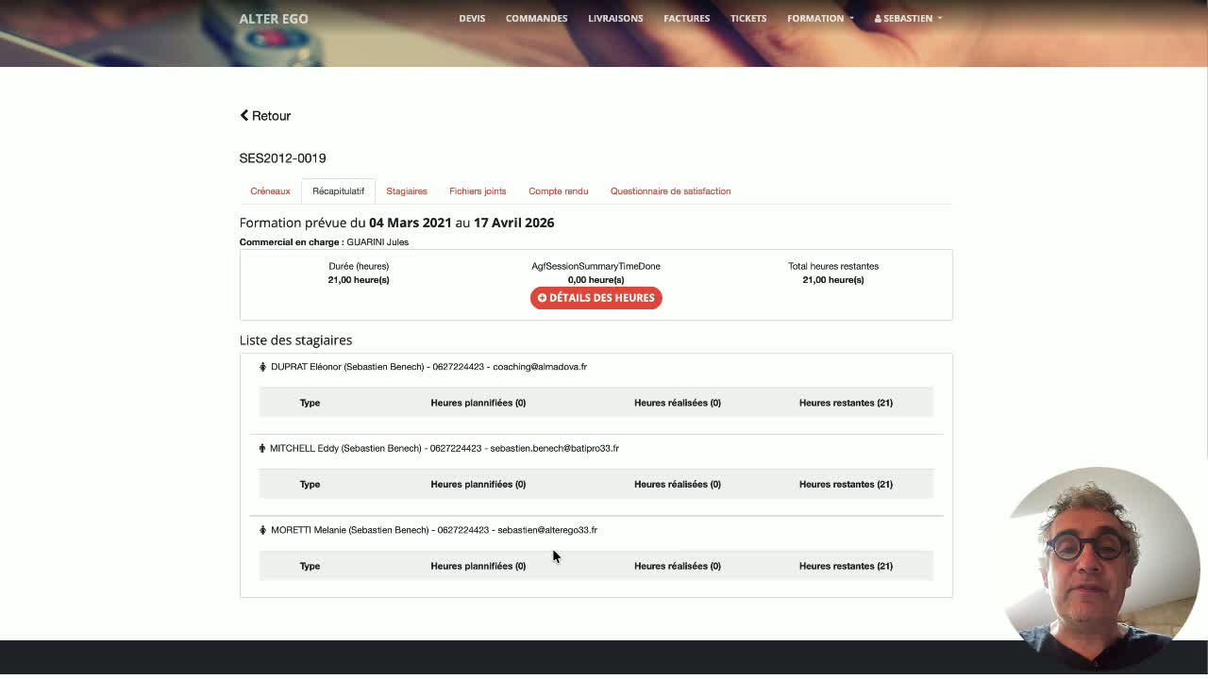Click the TICKETS navigation link
This screenshot has width=1208, height=679.
(748, 19)
